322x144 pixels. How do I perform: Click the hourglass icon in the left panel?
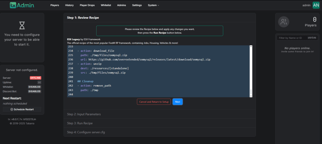(x=22, y=25)
